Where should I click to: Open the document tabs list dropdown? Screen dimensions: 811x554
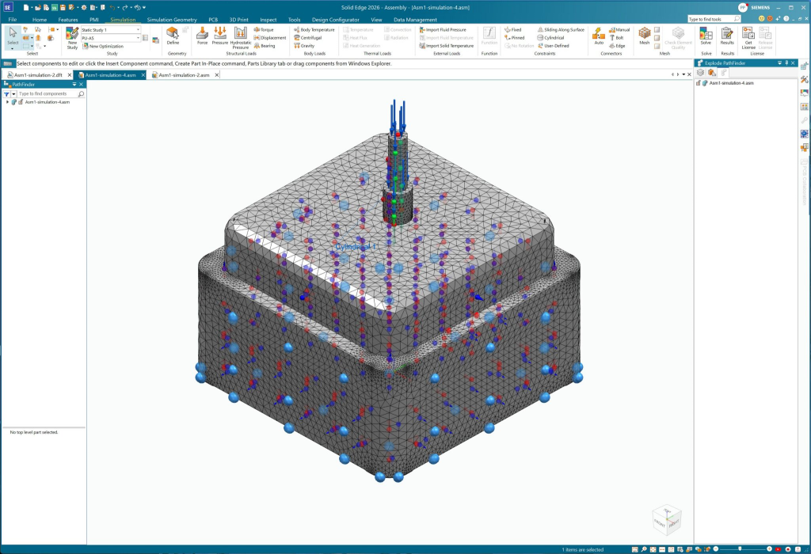click(x=683, y=74)
